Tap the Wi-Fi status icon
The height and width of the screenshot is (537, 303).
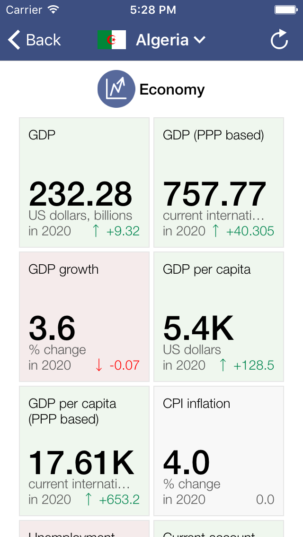pos(53,9)
